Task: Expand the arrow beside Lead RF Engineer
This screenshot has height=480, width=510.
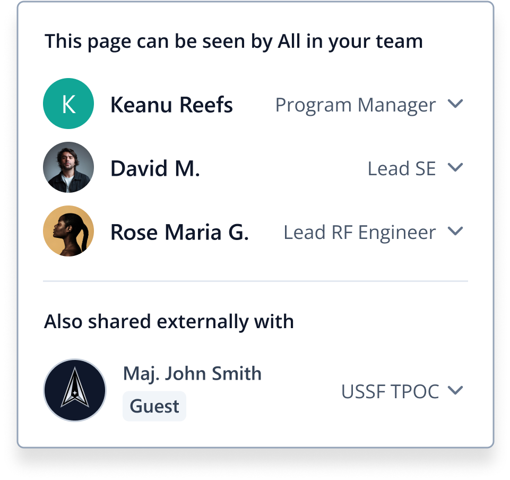Action: click(x=455, y=231)
